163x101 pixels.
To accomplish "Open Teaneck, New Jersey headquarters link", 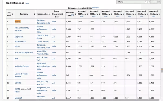I will coord(43,37).
